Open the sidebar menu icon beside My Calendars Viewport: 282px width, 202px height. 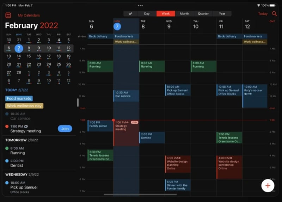pos(8,15)
